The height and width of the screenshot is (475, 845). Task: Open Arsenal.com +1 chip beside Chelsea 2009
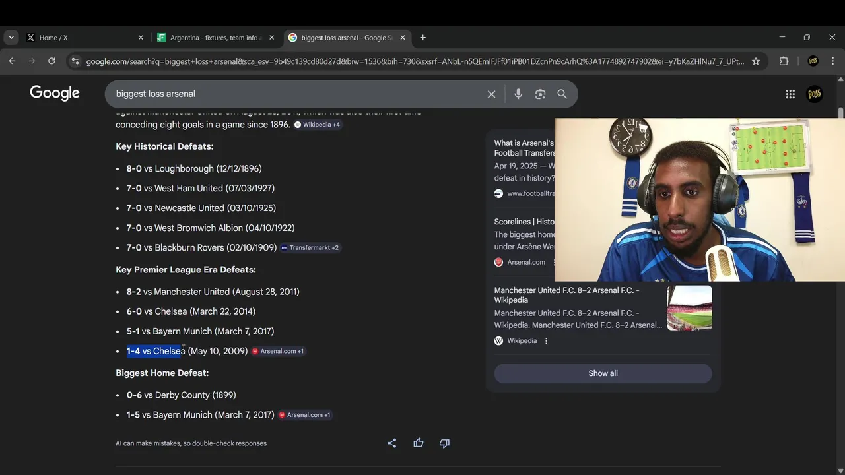tap(278, 351)
